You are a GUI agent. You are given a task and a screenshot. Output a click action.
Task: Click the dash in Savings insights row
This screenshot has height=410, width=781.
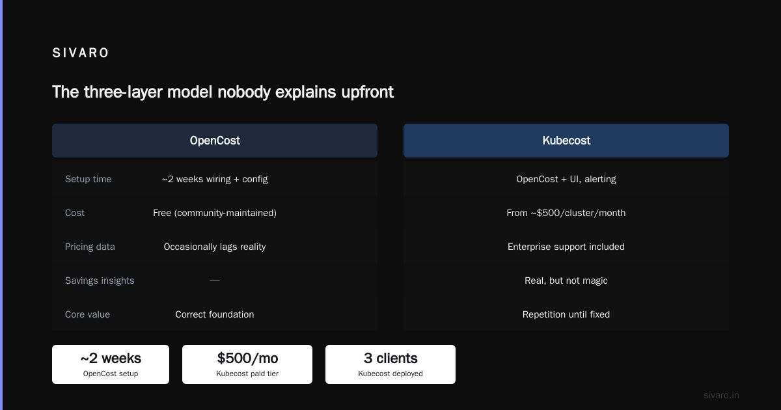pos(215,280)
